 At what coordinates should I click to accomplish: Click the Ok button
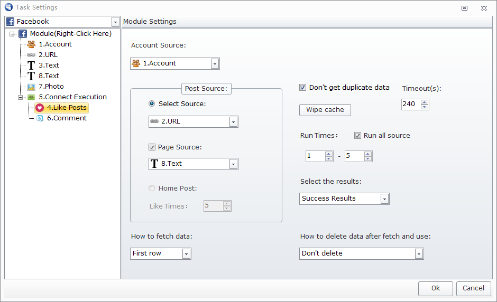tap(435, 288)
